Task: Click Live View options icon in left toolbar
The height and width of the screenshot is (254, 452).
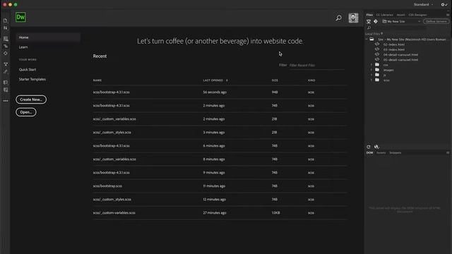Action: pos(6,39)
